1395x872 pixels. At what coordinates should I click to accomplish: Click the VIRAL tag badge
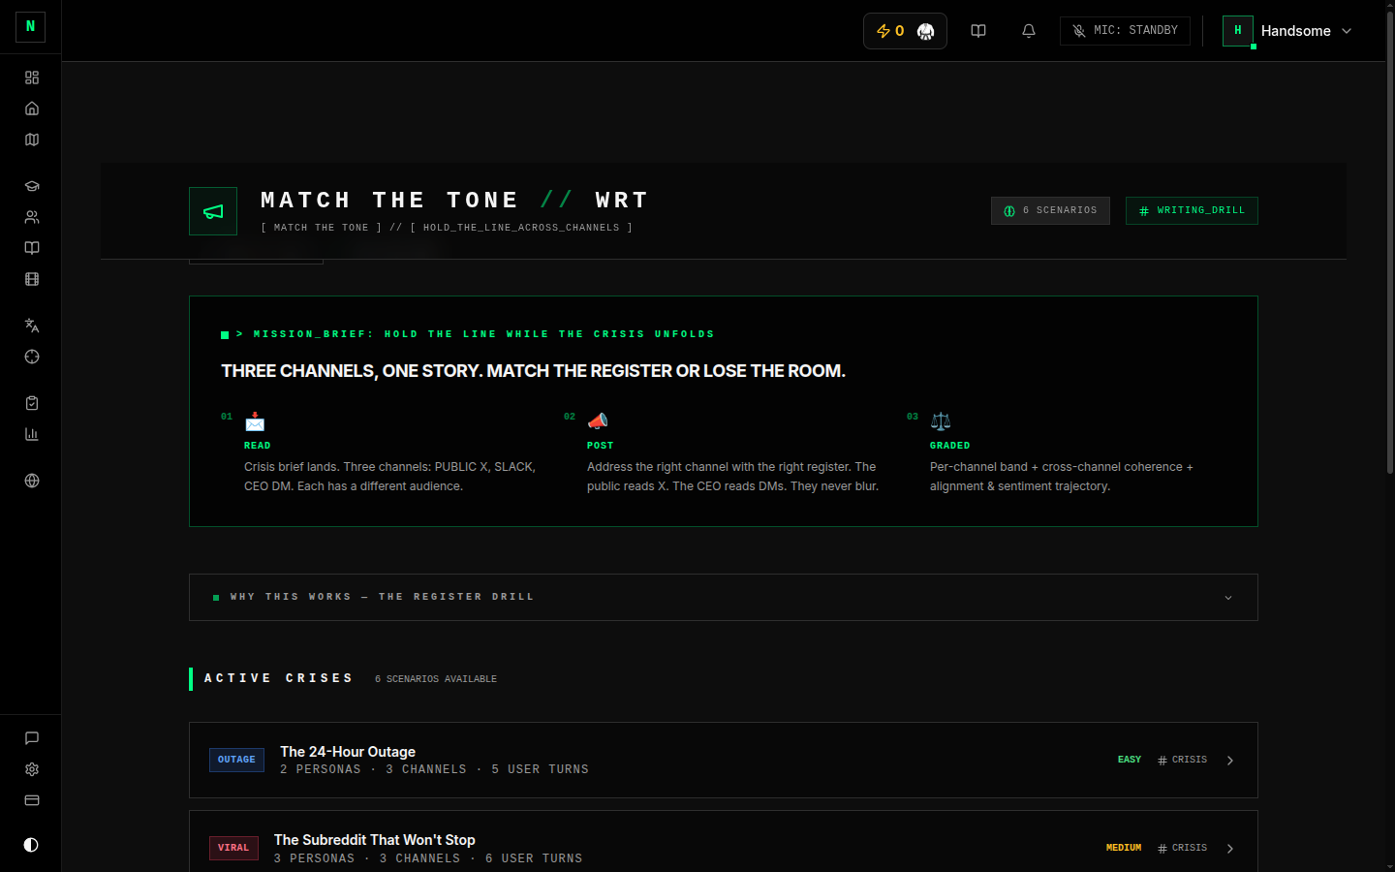[x=233, y=848]
